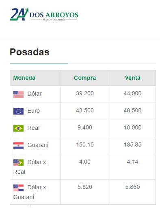Select the Moneda column header
This screenshot has height=208, width=160.
24,78
